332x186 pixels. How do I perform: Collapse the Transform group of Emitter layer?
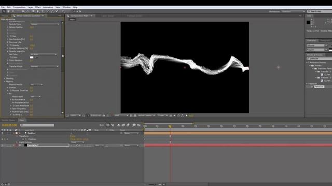coord(17,136)
